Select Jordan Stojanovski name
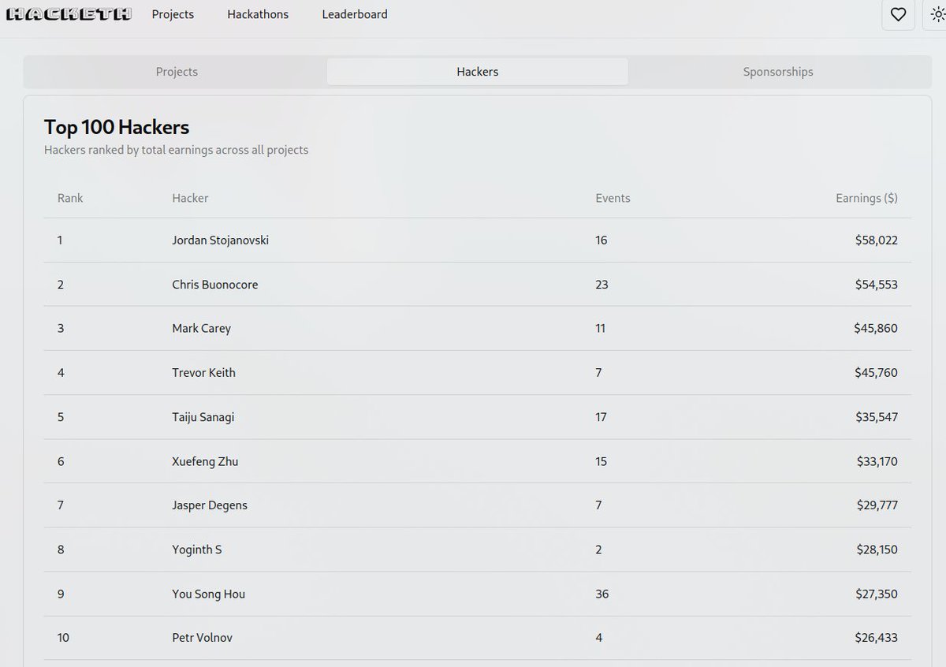The image size is (946, 667). [220, 240]
